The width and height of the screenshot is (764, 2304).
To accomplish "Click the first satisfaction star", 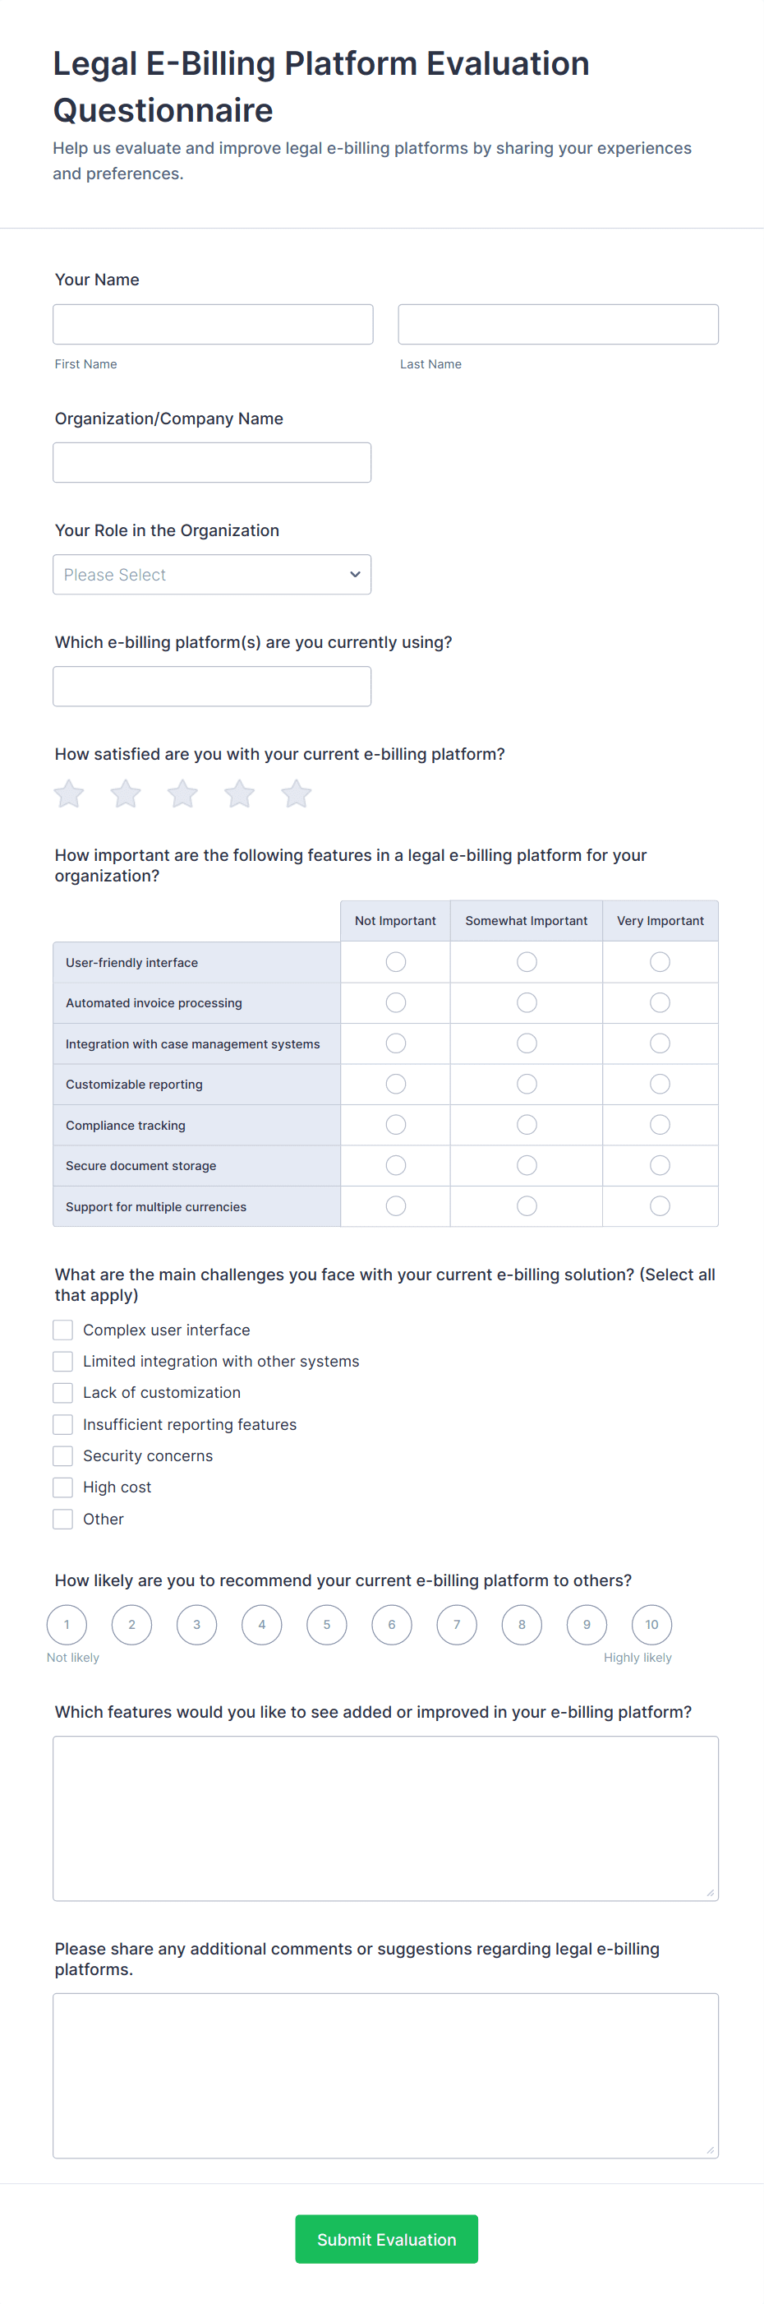I will pos(69,793).
